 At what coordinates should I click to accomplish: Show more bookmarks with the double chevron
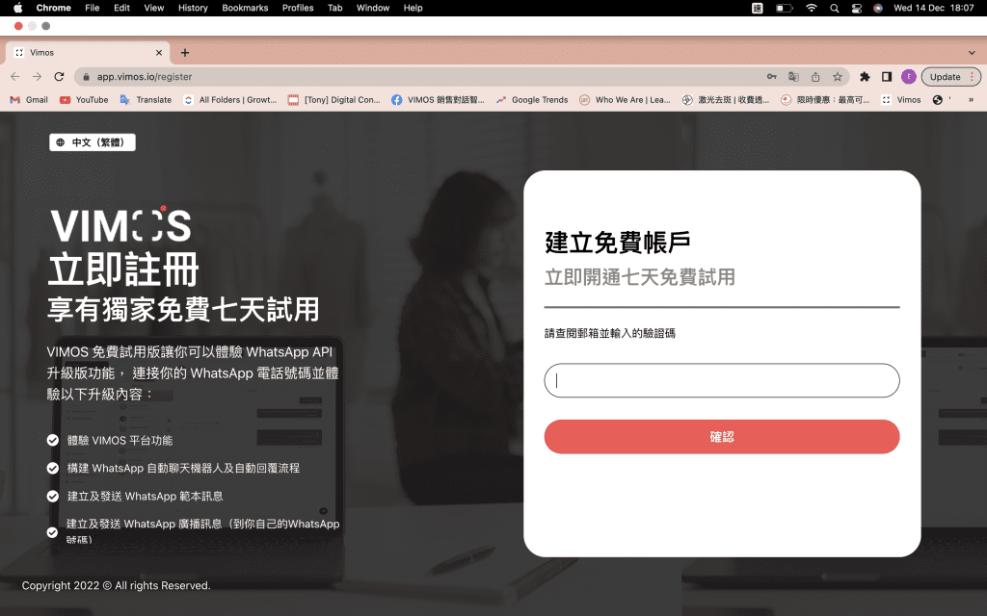click(972, 100)
